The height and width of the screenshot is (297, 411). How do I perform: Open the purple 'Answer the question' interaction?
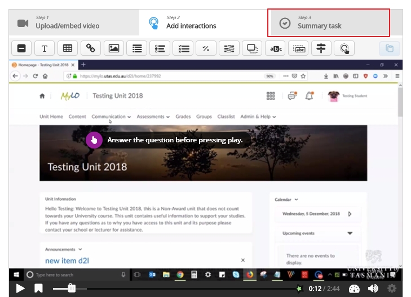94,140
